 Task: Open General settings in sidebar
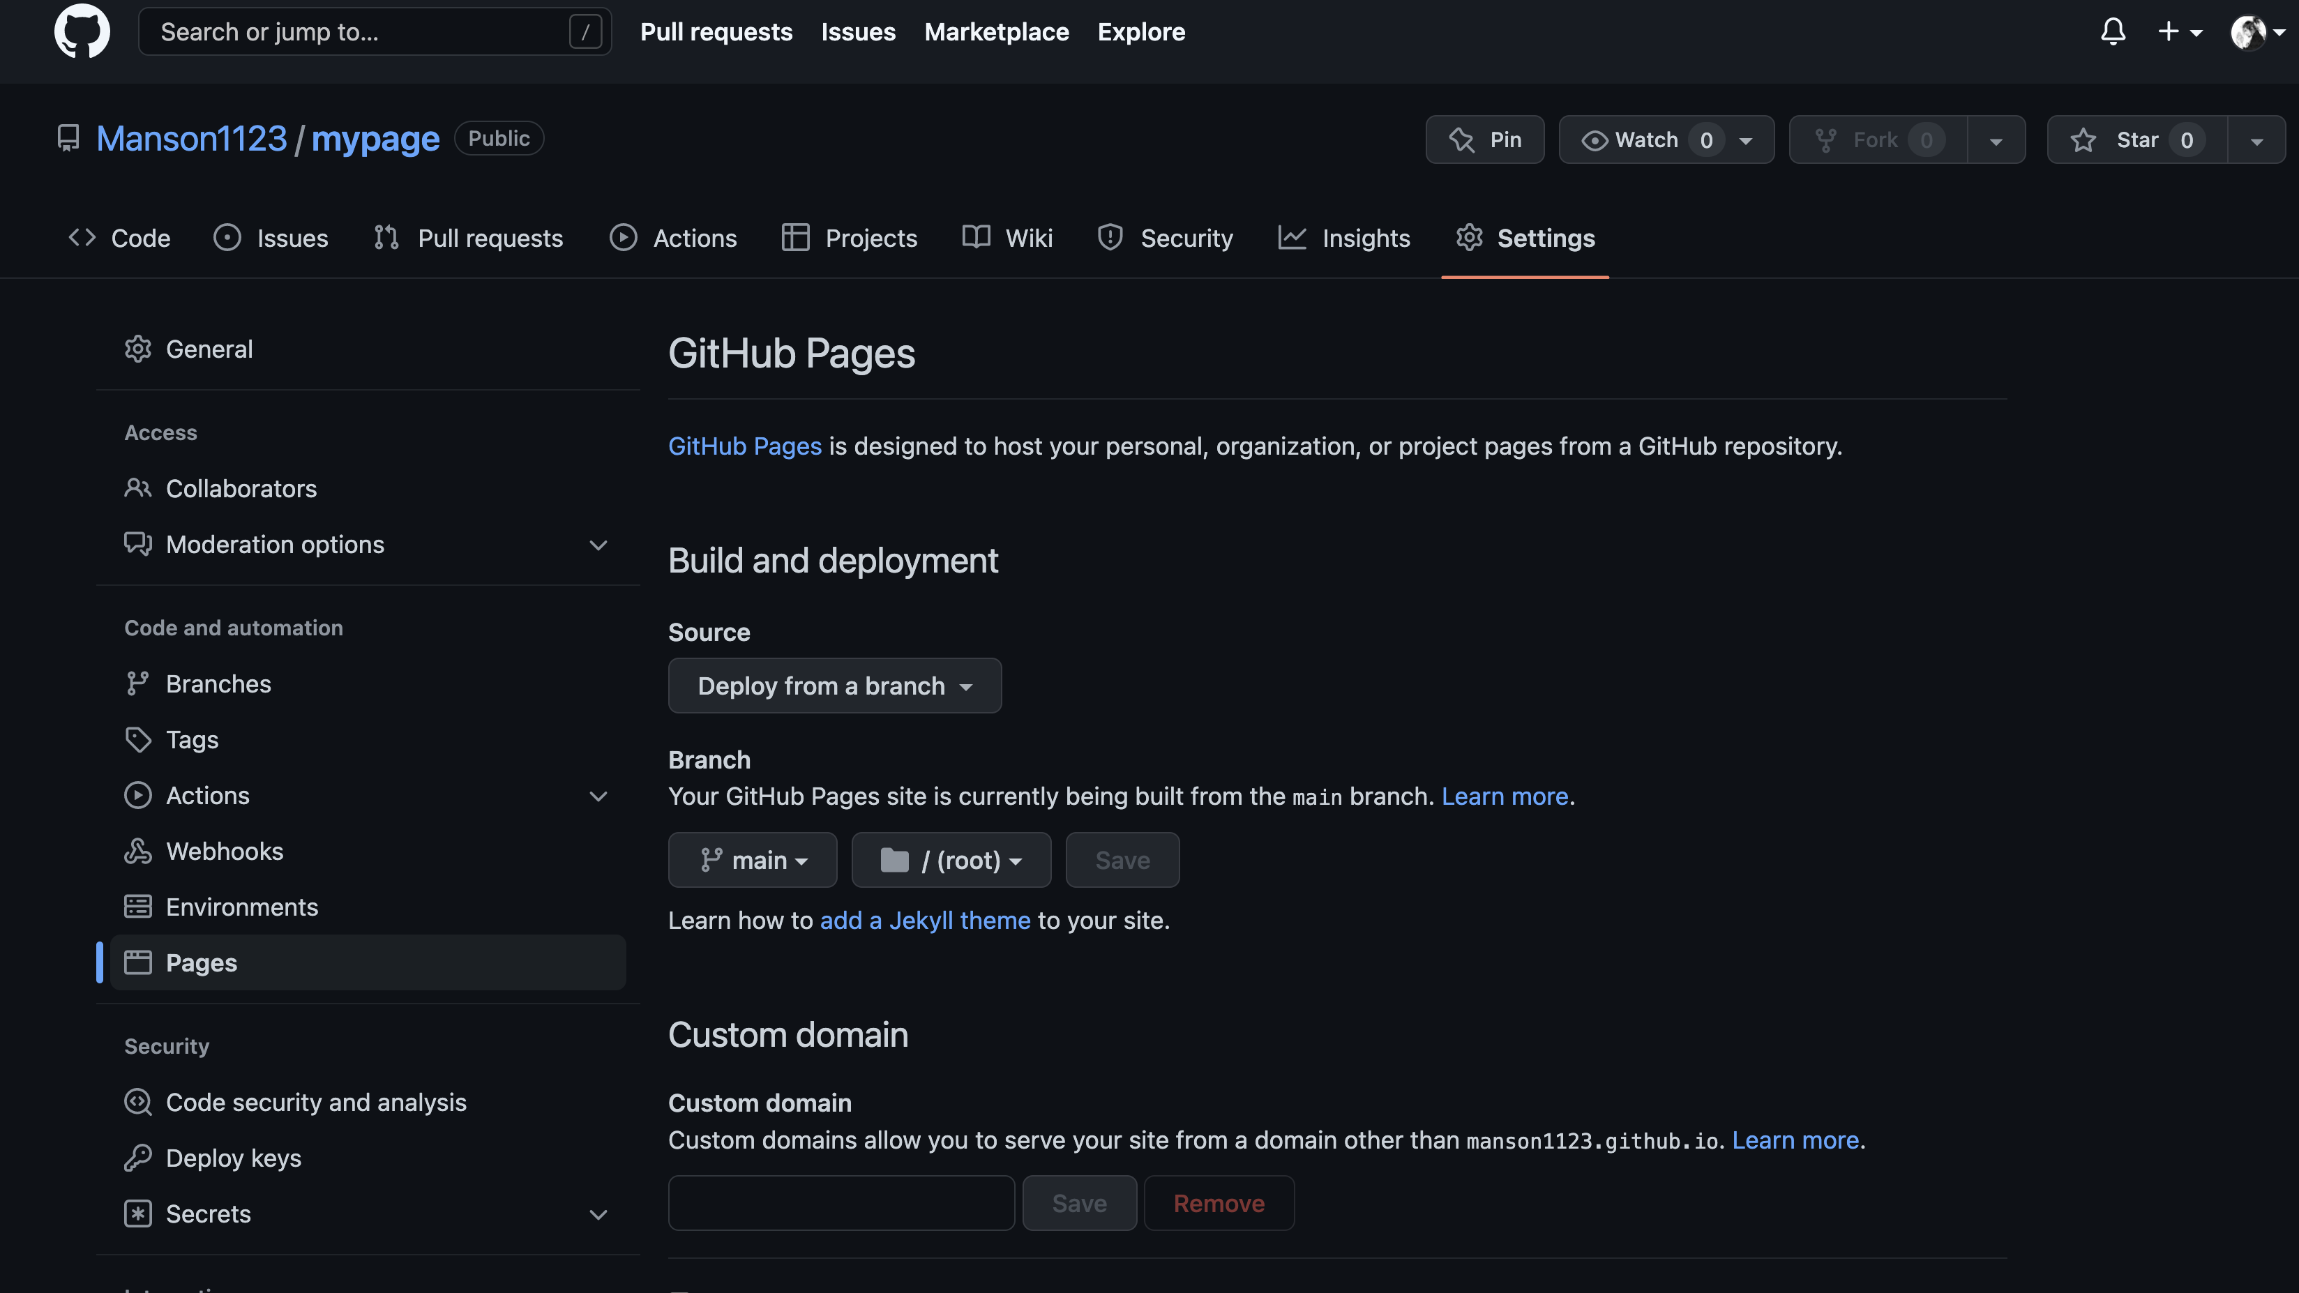click(x=368, y=349)
